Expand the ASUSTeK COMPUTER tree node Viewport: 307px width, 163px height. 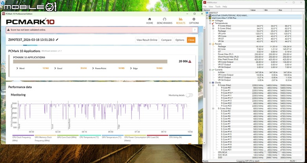pos(207,15)
